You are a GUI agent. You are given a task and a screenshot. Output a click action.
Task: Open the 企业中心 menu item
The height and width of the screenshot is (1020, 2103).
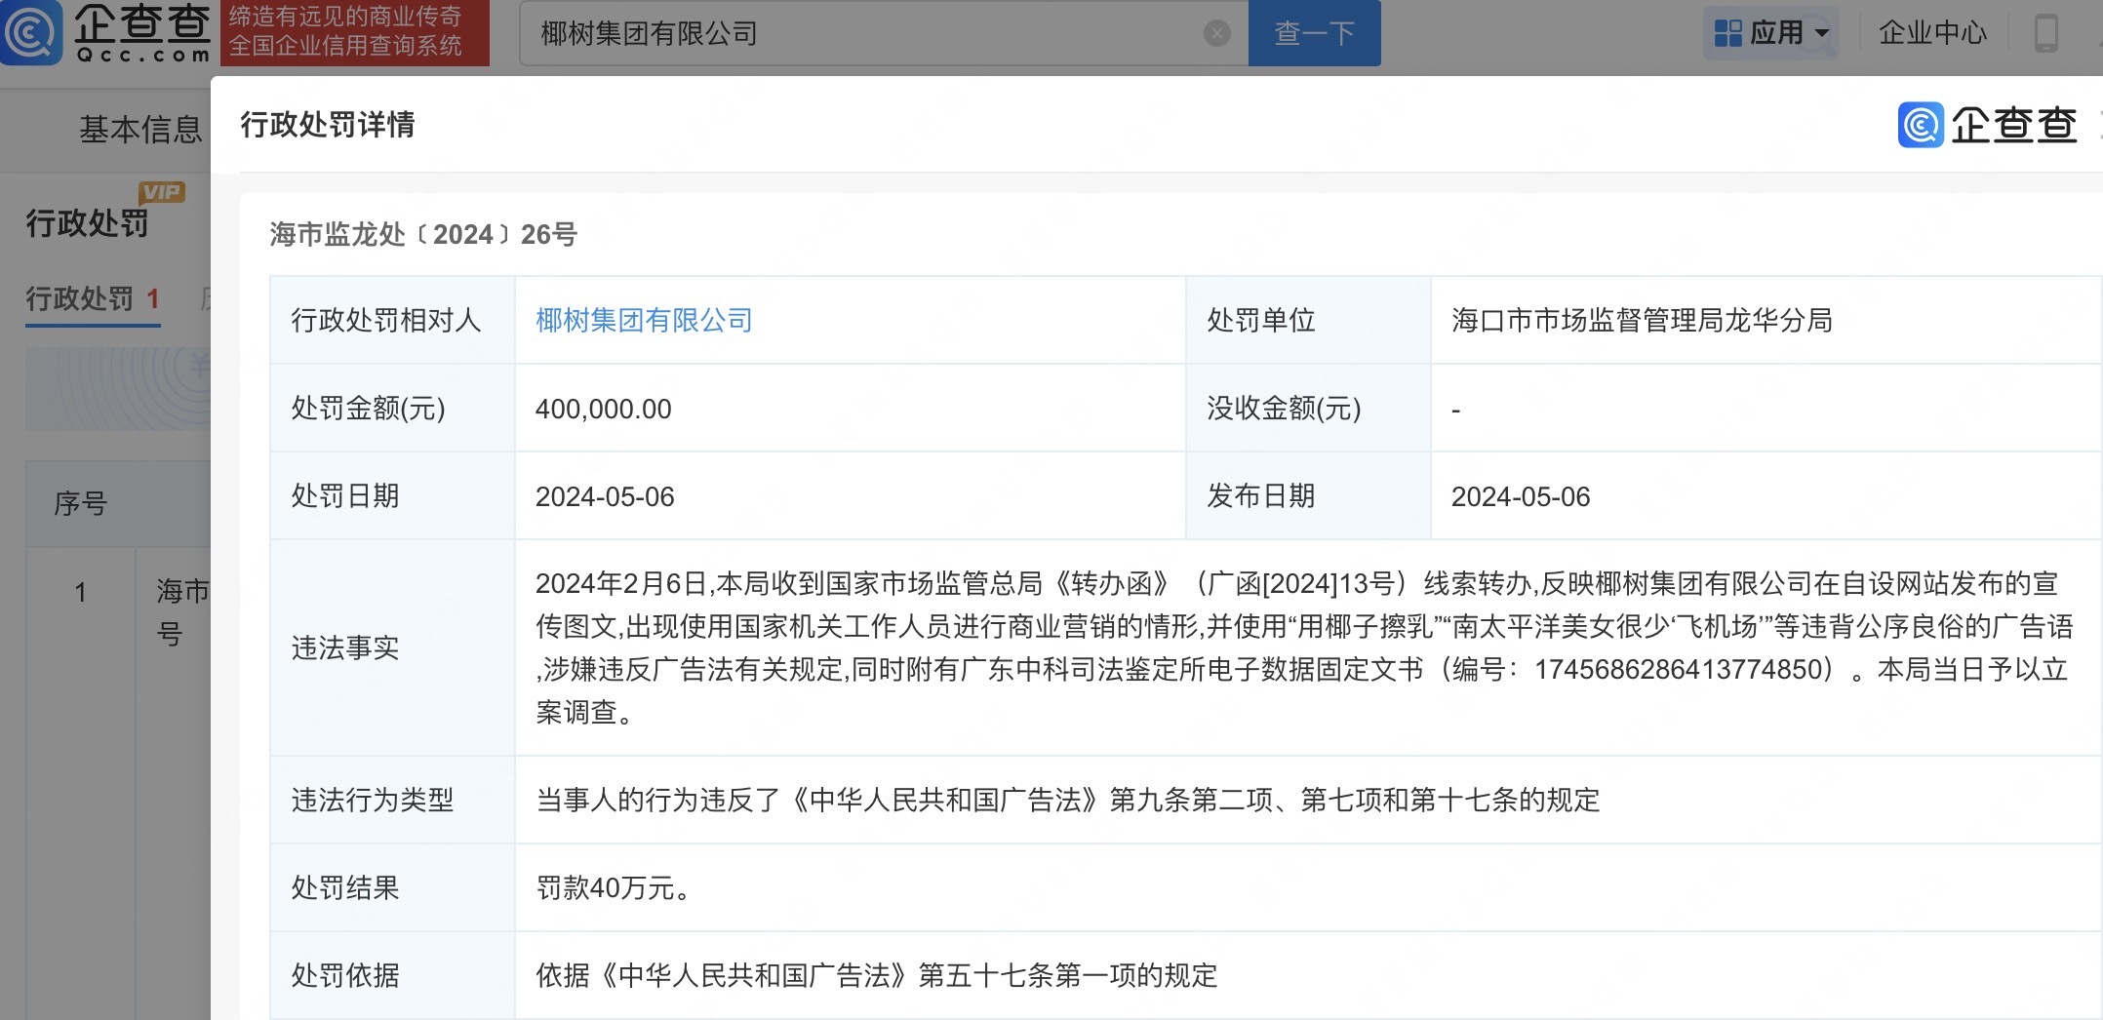pyautogui.click(x=1931, y=33)
